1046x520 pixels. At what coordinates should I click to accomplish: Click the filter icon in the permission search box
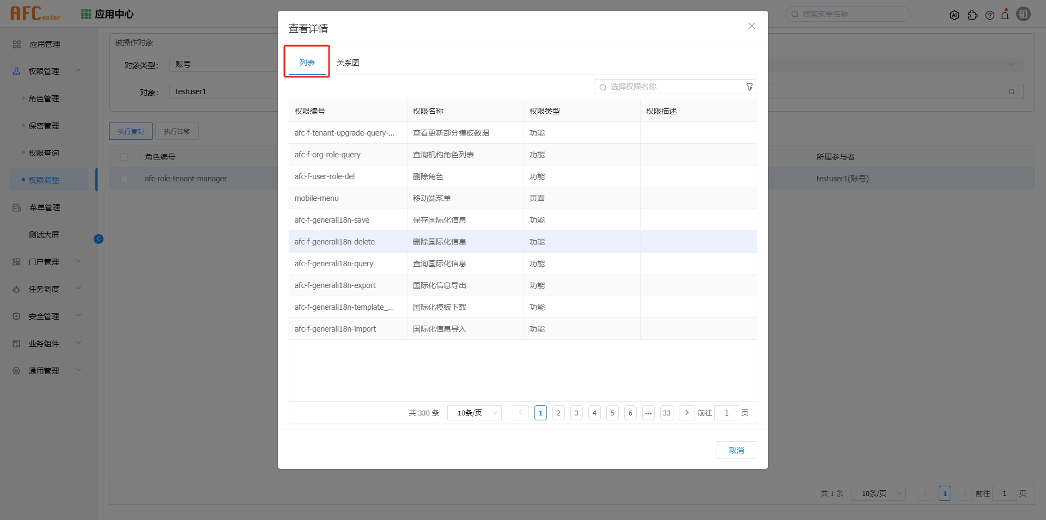pos(749,87)
